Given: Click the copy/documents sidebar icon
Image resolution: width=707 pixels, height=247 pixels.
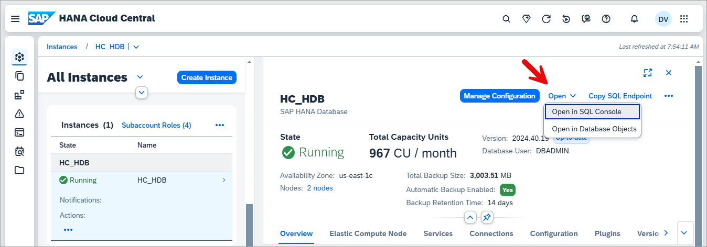Looking at the screenshot, I should point(19,76).
